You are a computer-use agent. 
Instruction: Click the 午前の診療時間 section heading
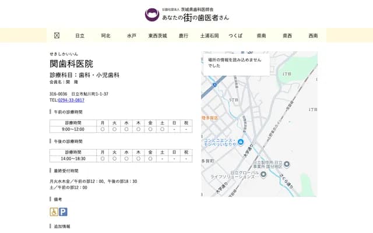(x=68, y=112)
